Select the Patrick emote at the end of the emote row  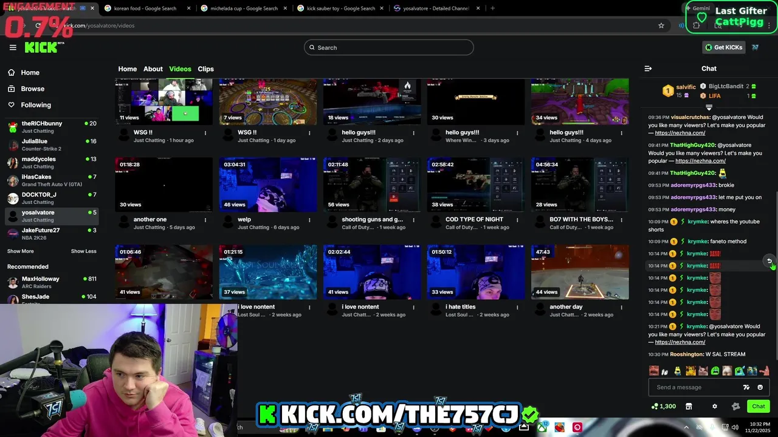[764, 371]
